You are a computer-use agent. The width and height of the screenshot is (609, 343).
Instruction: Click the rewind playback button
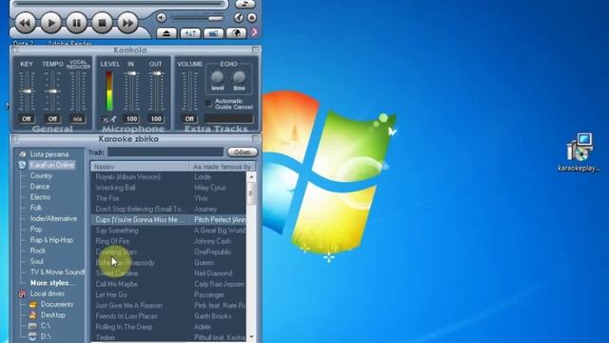26,23
